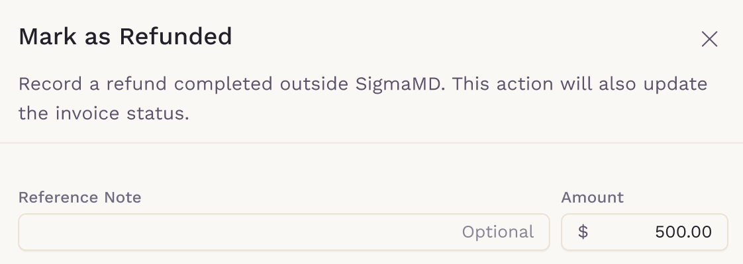The height and width of the screenshot is (264, 743).
Task: Click the Mark as Refunded heading
Action: coord(125,36)
